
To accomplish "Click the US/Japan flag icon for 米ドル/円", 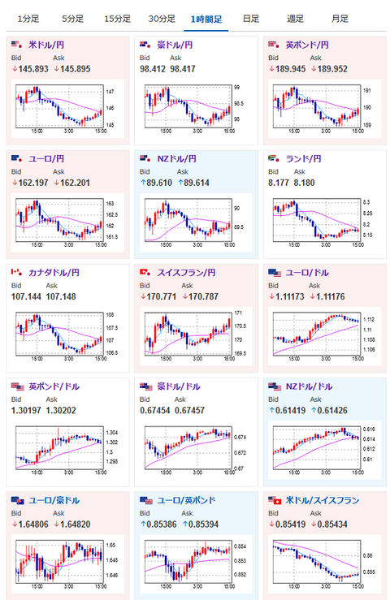I will click(16, 45).
